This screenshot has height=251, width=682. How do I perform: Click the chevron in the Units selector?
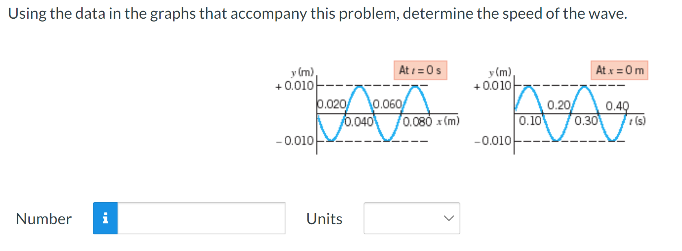[x=449, y=219]
